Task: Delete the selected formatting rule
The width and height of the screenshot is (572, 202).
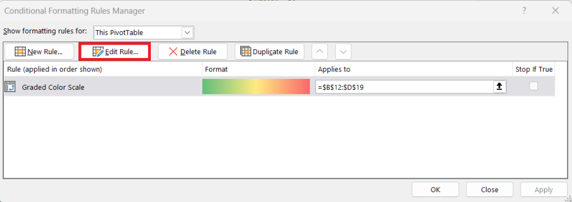Action: click(x=193, y=51)
